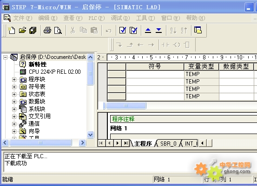Click the tree panel's down scroll arrow
Screen dimensions: 257x186
[90, 135]
